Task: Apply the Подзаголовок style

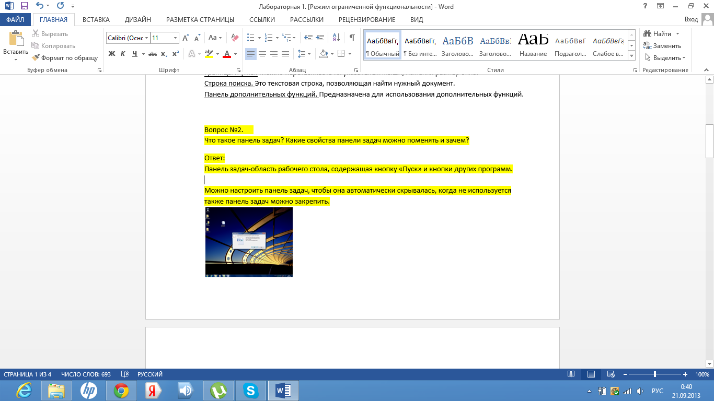Action: (x=571, y=45)
